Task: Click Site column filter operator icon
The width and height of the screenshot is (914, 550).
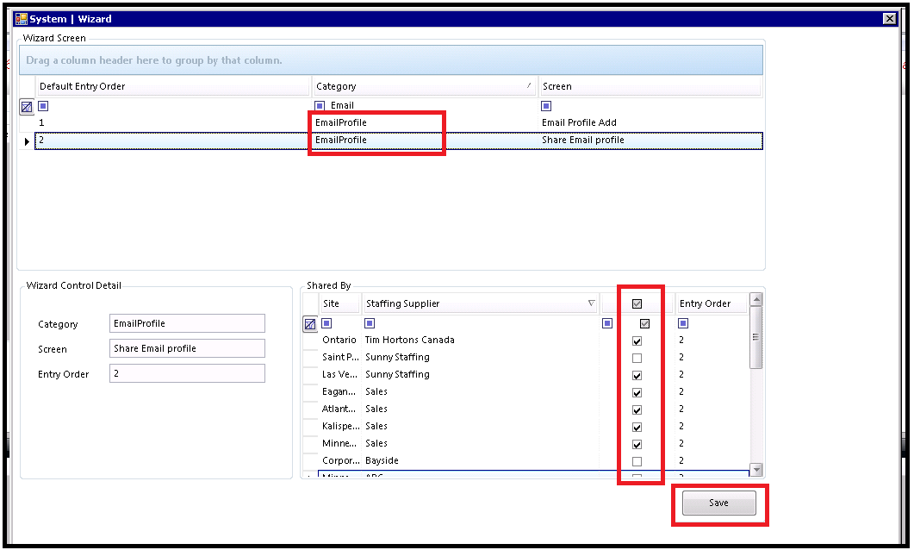Action: click(x=327, y=323)
